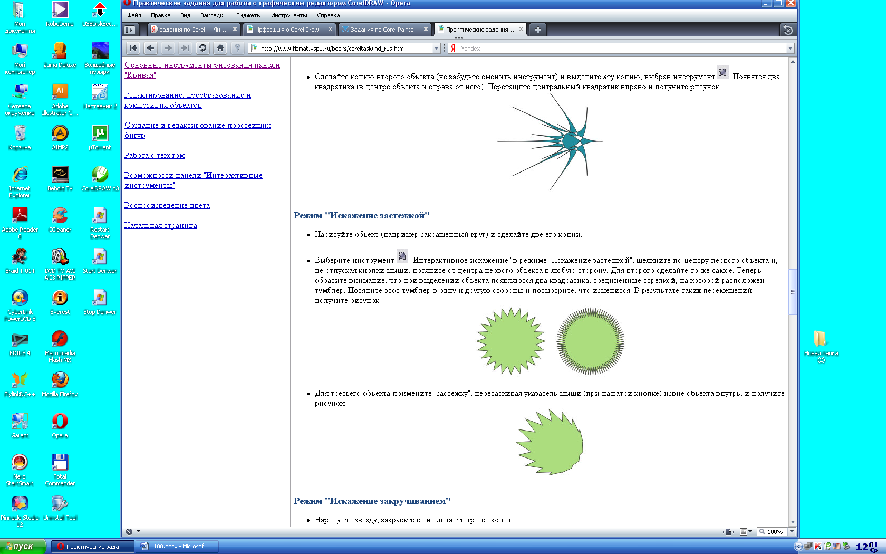Image resolution: width=886 pixels, height=554 pixels.
Task: Open the Закладки menu
Action: 214,15
